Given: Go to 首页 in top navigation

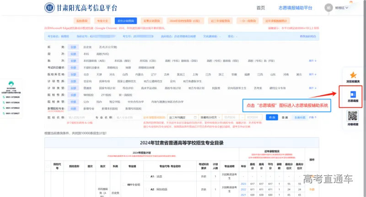Looking at the screenshot, I should coord(261,8).
